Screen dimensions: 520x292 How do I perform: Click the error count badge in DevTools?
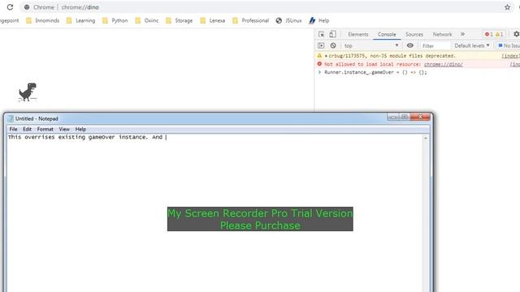(x=489, y=34)
